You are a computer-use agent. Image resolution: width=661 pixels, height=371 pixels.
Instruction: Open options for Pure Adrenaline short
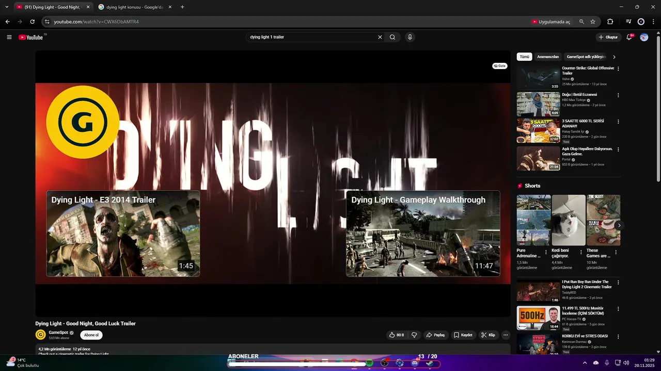(546, 252)
